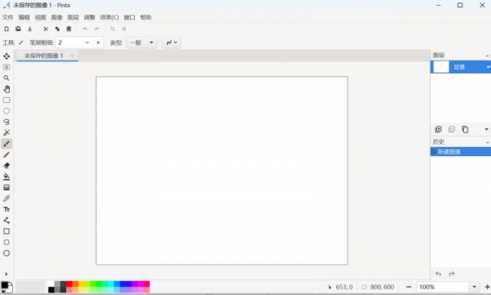Viewport: 491px width, 295px height.
Task: Duplicate the current layer
Action: tap(465, 129)
